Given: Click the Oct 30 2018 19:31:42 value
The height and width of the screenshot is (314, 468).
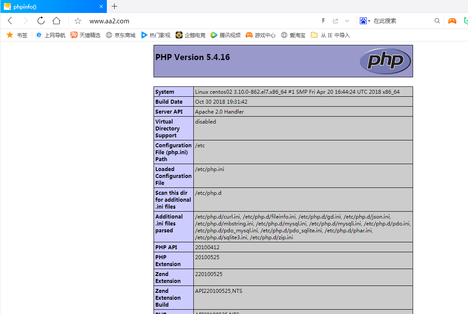Looking at the screenshot, I should click(221, 101).
